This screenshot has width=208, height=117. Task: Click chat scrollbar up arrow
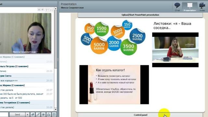tap(56, 9)
